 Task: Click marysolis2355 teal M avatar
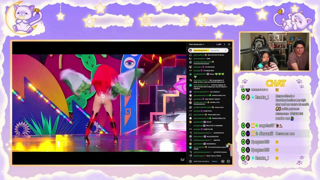pyautogui.click(x=190, y=147)
